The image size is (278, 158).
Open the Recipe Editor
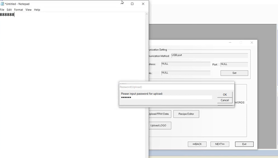coord(186,114)
